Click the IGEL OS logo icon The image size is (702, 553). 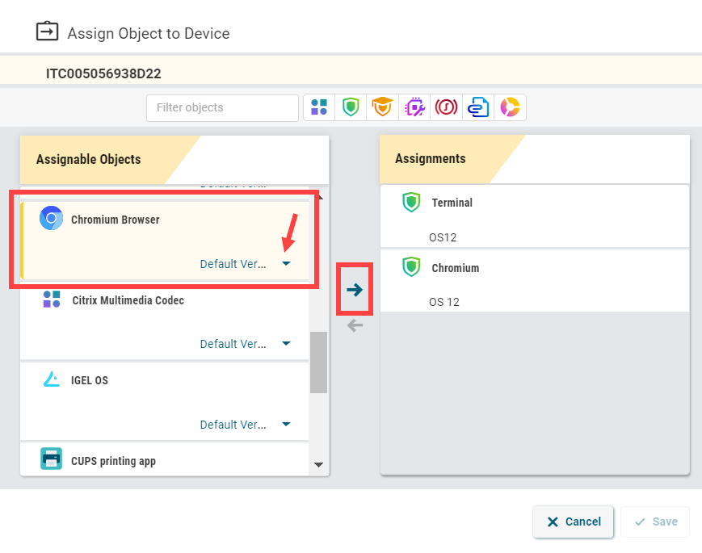pos(52,380)
